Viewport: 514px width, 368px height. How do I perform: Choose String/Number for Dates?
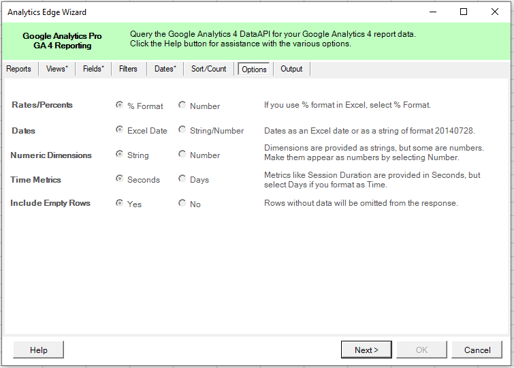pyautogui.click(x=182, y=129)
